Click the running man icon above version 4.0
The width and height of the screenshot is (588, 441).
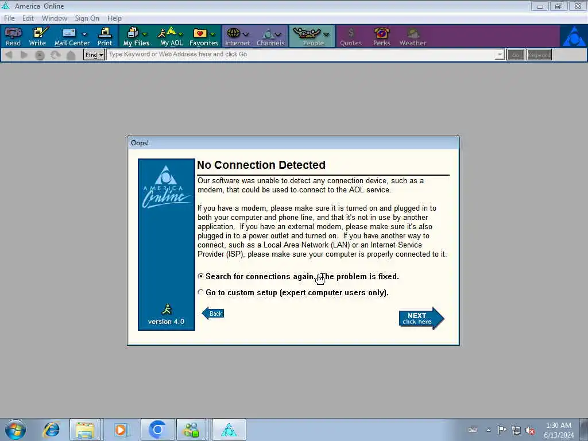pos(167,310)
